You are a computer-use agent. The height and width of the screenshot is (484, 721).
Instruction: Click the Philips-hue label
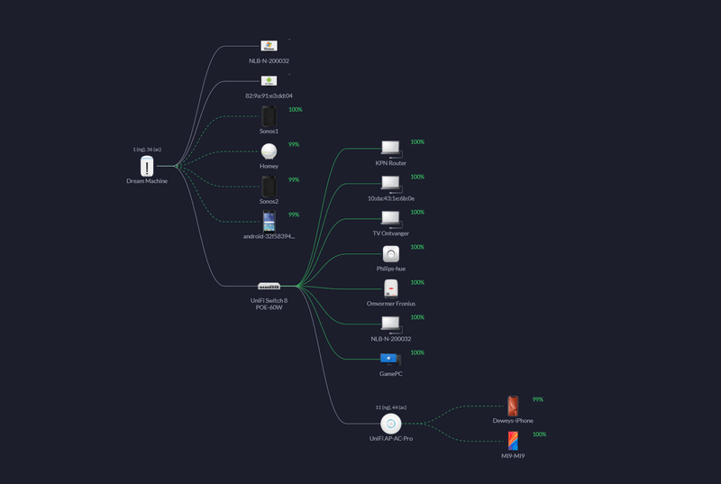pyautogui.click(x=391, y=269)
